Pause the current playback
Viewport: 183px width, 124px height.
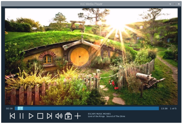[x=21, y=116]
